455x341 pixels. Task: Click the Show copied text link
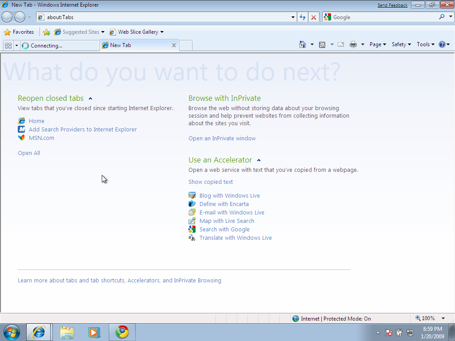211,182
